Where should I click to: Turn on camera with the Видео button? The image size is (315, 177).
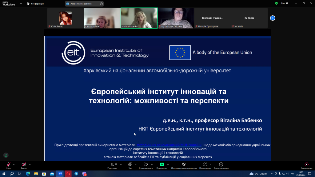point(24,166)
